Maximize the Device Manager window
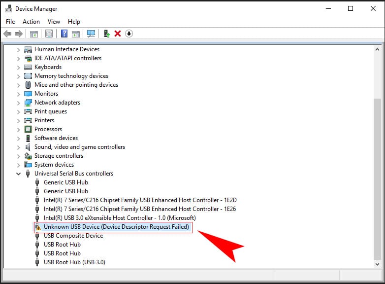385x284 pixels. point(351,8)
